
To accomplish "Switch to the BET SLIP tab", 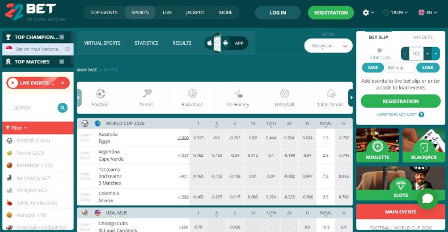I will point(378,37).
